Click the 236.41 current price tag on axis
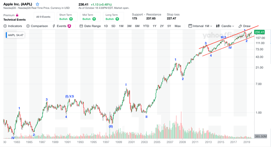This screenshot has width=271, height=147. pos(259,32)
